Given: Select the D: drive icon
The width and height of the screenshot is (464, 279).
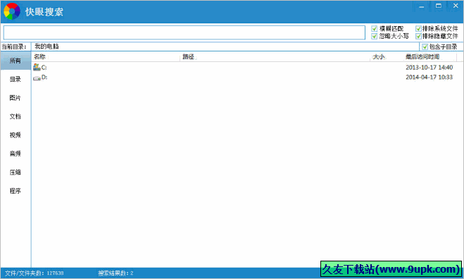Looking at the screenshot, I should tap(37, 78).
